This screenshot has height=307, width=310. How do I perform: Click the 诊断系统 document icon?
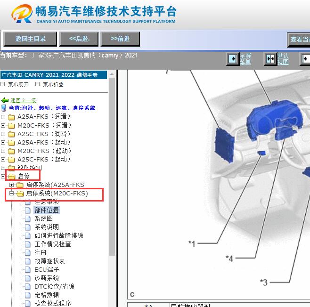[x=28, y=278]
